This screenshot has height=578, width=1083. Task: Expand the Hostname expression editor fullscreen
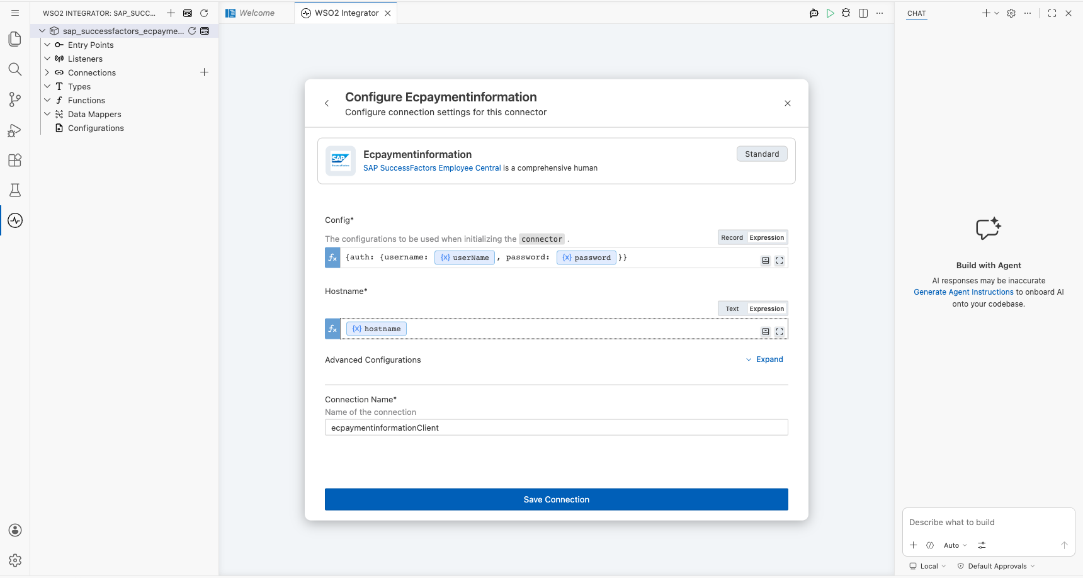(780, 331)
